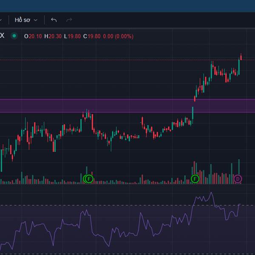255x255 pixels.
Task: Click the open value O20.10
Action: tap(33, 36)
